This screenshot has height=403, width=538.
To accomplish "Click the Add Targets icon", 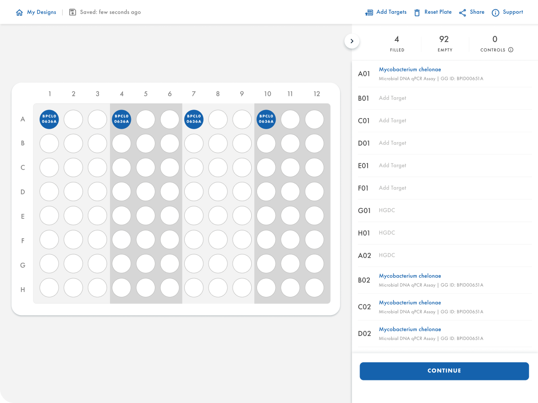I will pyautogui.click(x=369, y=12).
